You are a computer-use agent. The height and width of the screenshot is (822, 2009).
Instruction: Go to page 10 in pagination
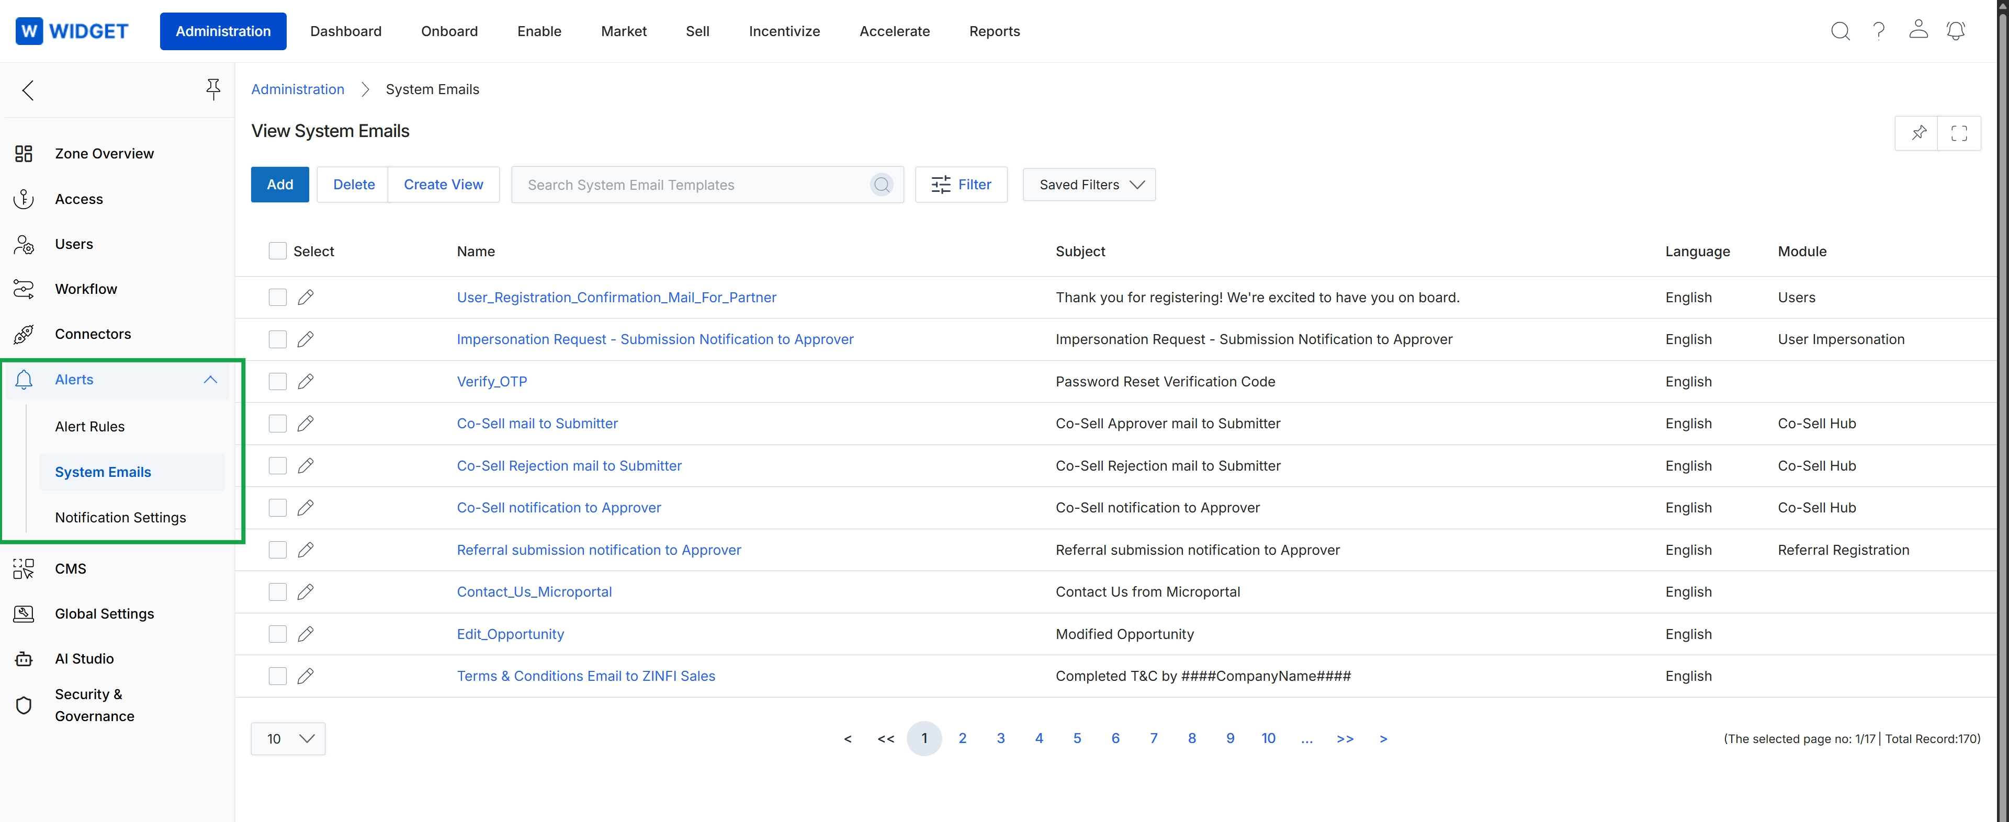coord(1268,739)
